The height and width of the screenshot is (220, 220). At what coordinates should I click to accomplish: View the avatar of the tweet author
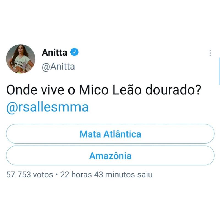tap(21, 59)
